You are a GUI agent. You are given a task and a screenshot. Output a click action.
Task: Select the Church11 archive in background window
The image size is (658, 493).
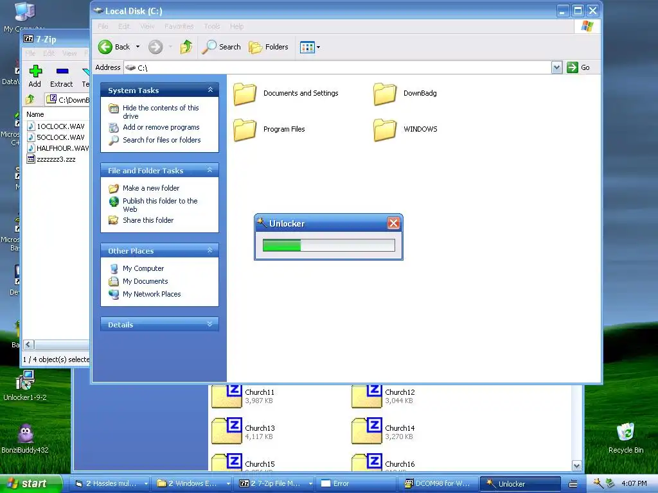pos(244,395)
